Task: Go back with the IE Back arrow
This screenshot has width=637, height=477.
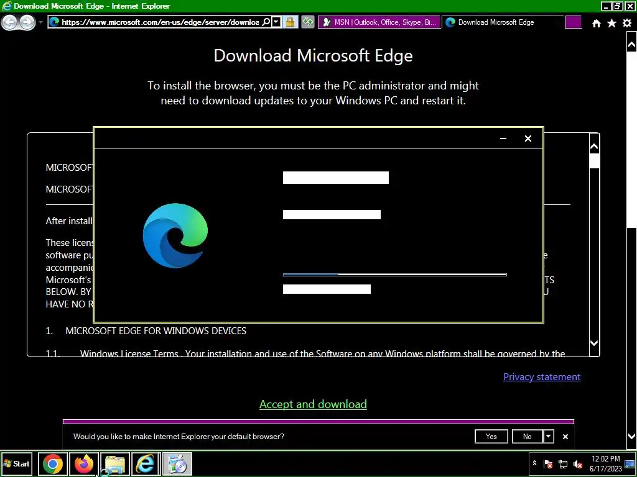Action: tap(10, 22)
